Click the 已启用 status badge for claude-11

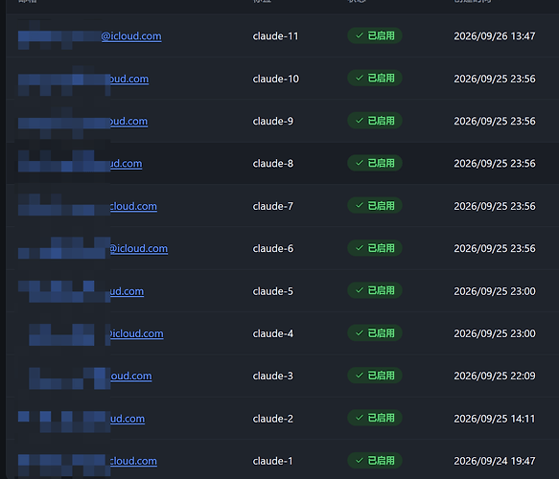tap(375, 36)
